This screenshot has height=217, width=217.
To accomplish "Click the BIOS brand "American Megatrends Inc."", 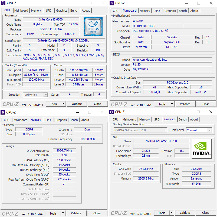I will click(172, 60).
